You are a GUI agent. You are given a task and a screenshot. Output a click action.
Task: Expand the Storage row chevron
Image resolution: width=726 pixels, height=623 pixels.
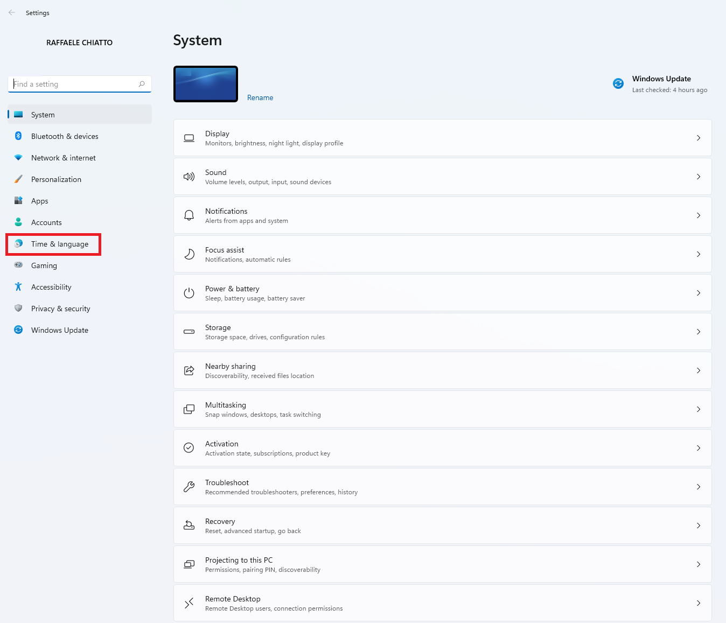click(x=699, y=332)
